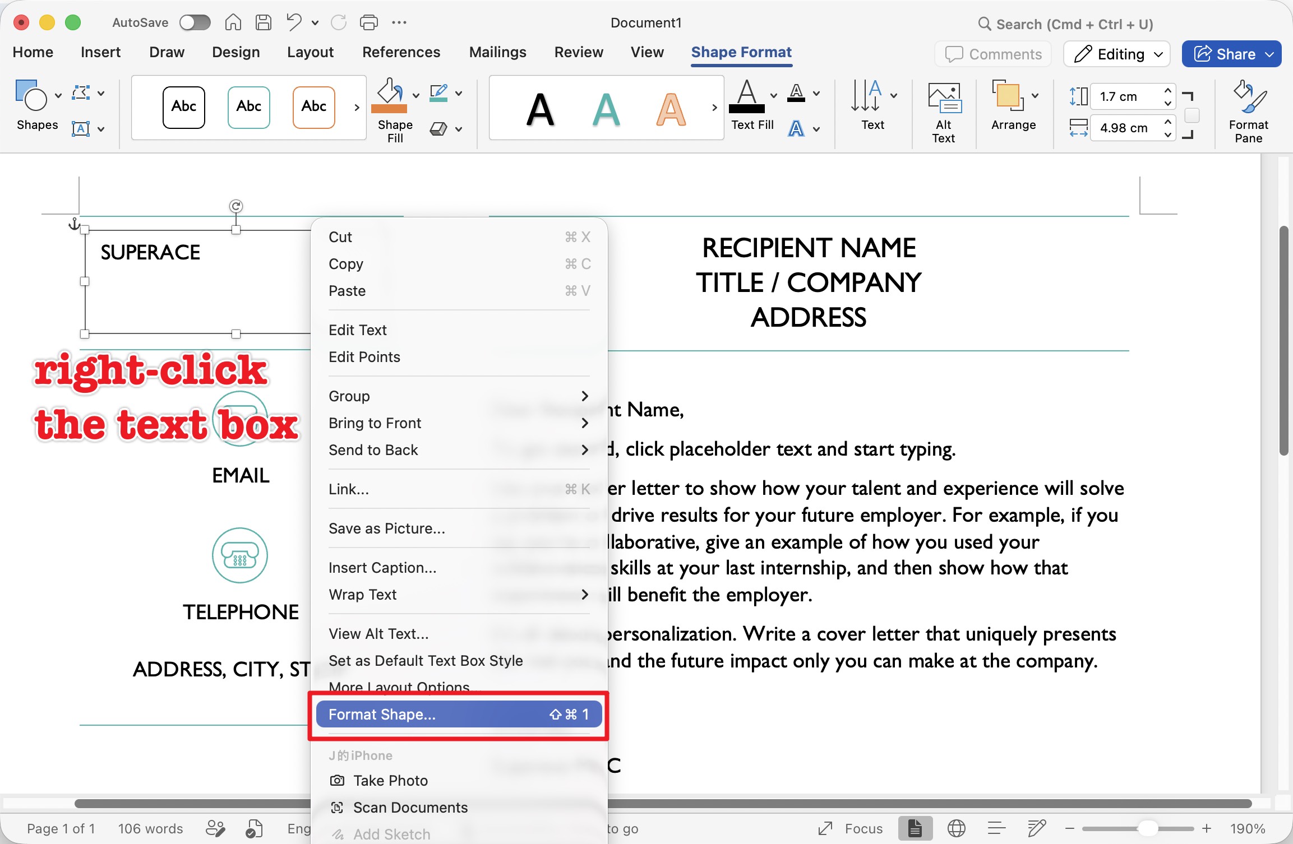Screen dimensions: 1293x844
Task: Open the Draw tab
Action: click(x=167, y=52)
